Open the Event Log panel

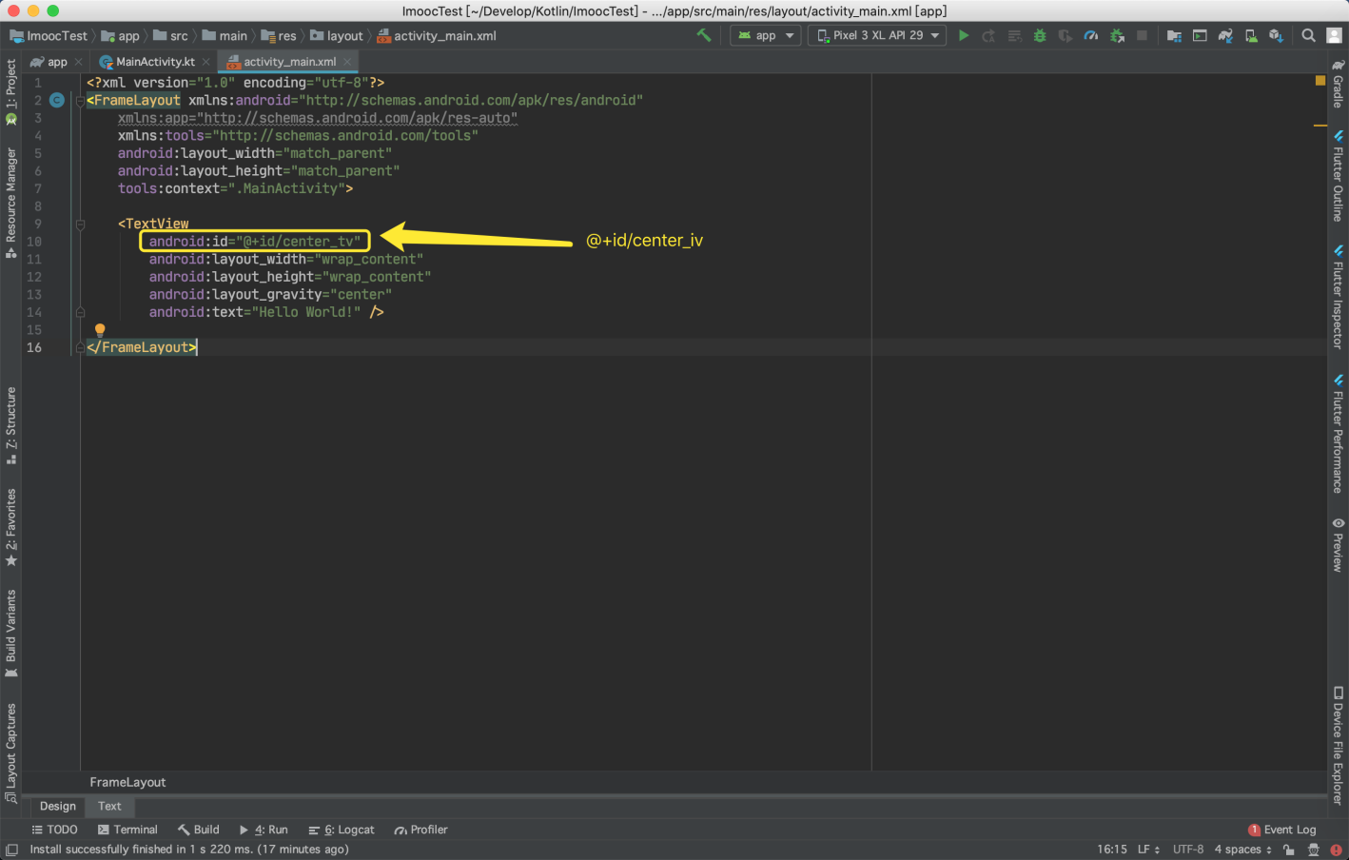[1282, 830]
